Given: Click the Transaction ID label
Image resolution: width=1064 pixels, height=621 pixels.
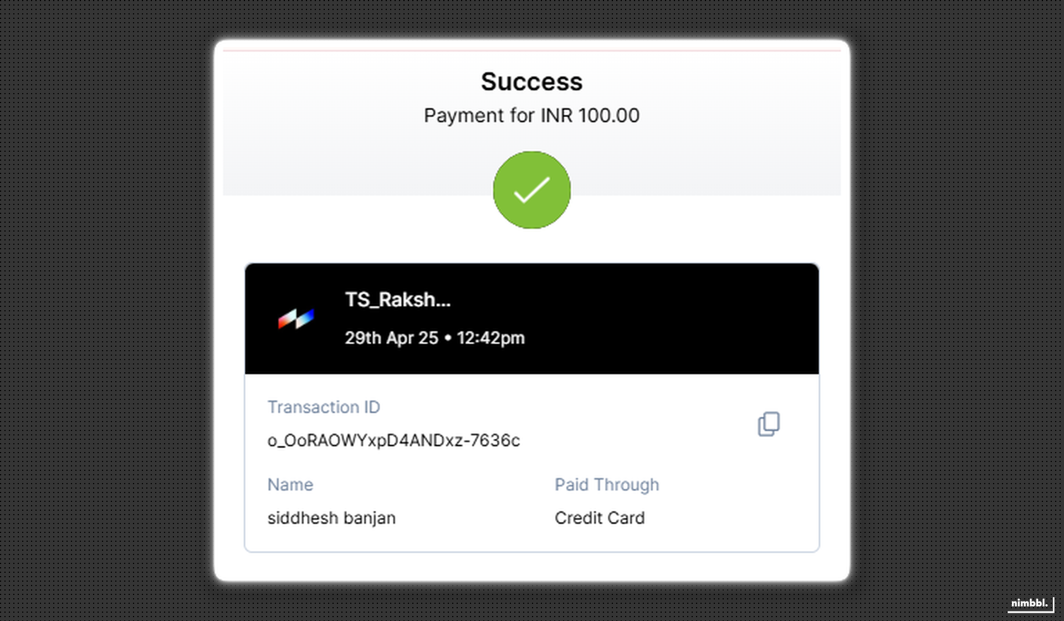Looking at the screenshot, I should pos(324,407).
